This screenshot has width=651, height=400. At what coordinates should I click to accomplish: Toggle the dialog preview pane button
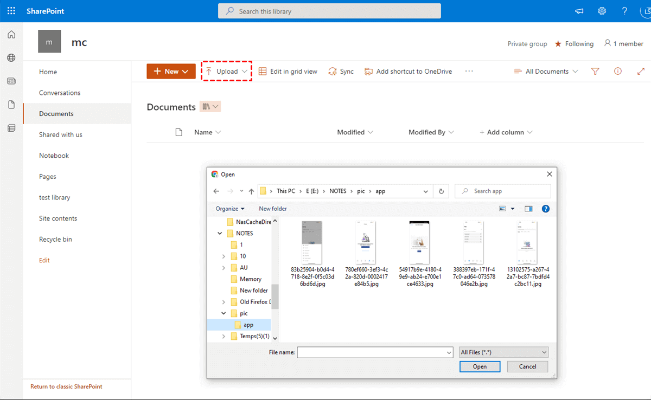coord(528,209)
